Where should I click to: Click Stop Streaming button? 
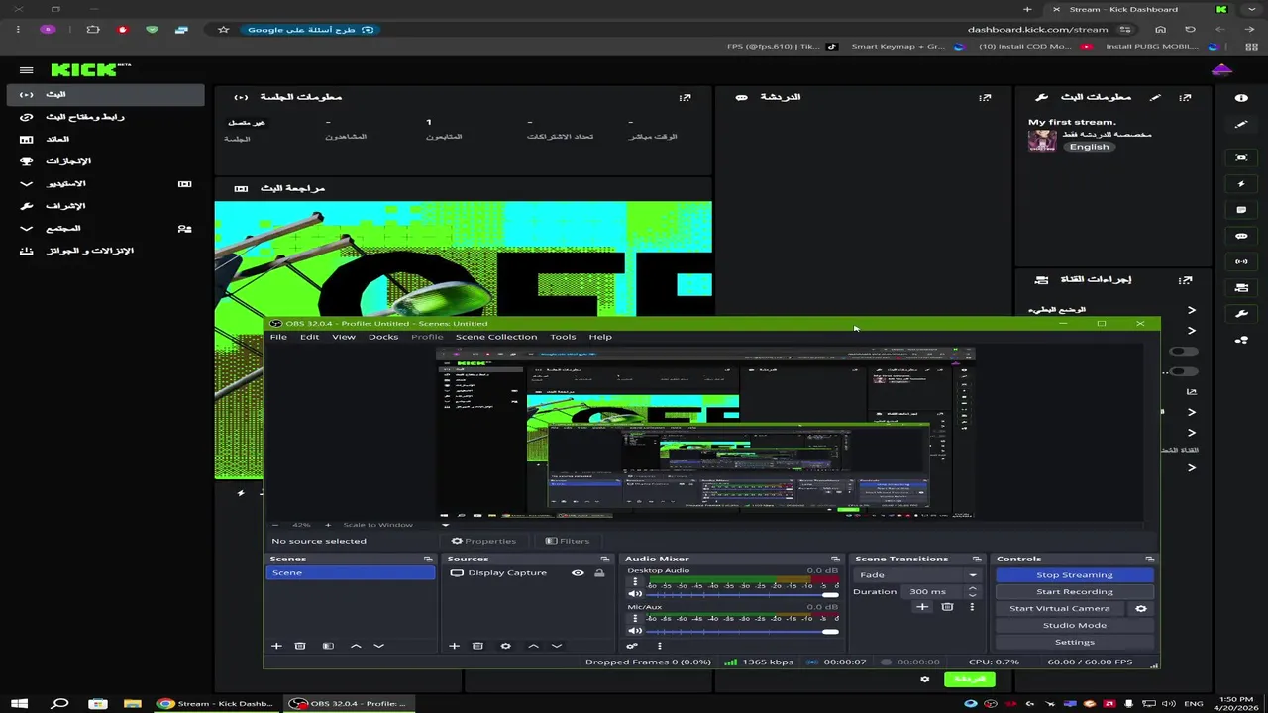[1075, 575]
